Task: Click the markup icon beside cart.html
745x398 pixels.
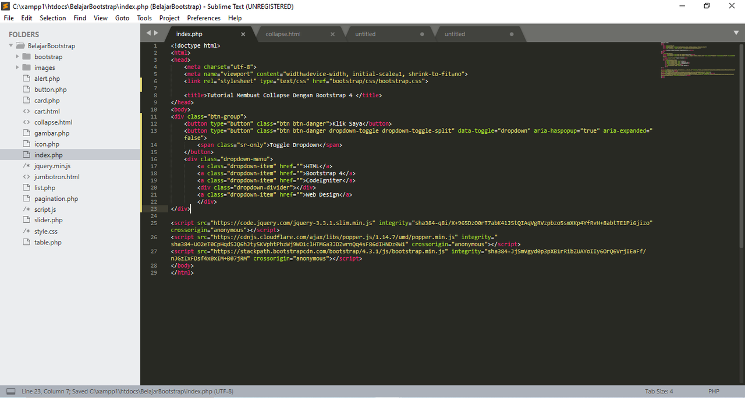Action: click(x=26, y=111)
